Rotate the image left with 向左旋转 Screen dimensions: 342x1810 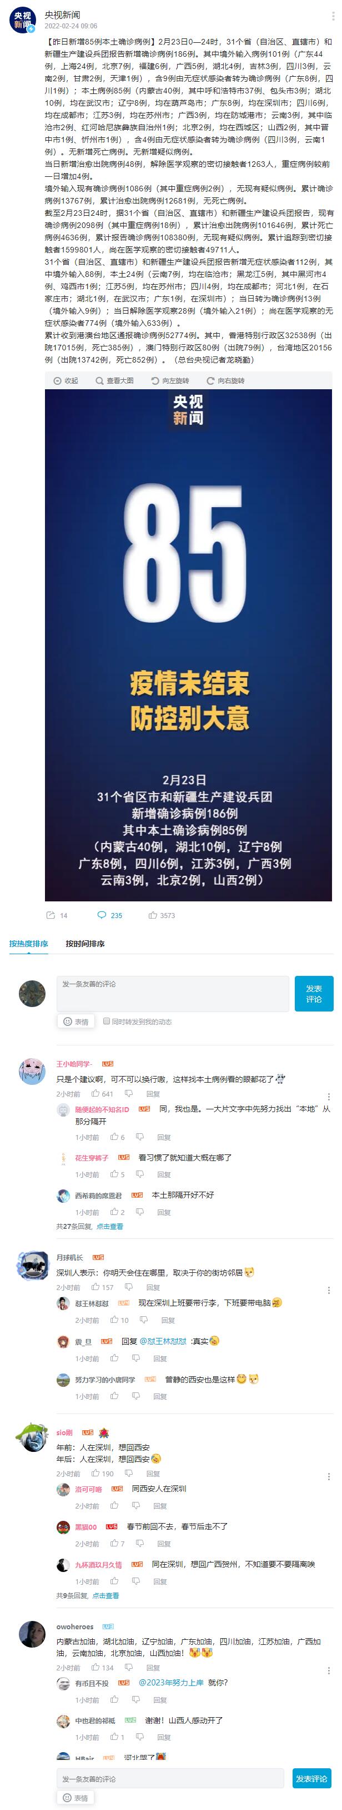[x=170, y=381]
